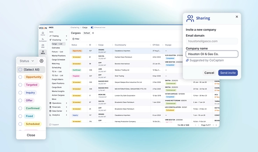The image size is (258, 152).
Task: Click the Chartering navigation icon
Action: coord(50,40)
